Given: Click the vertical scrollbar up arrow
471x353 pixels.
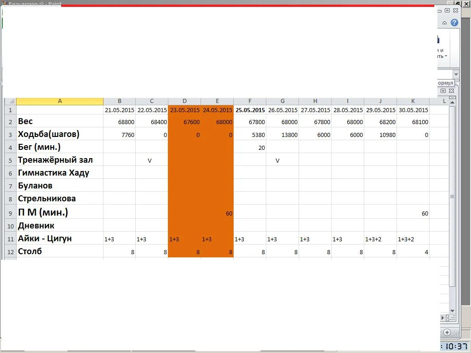Looking at the screenshot, I should (x=453, y=102).
